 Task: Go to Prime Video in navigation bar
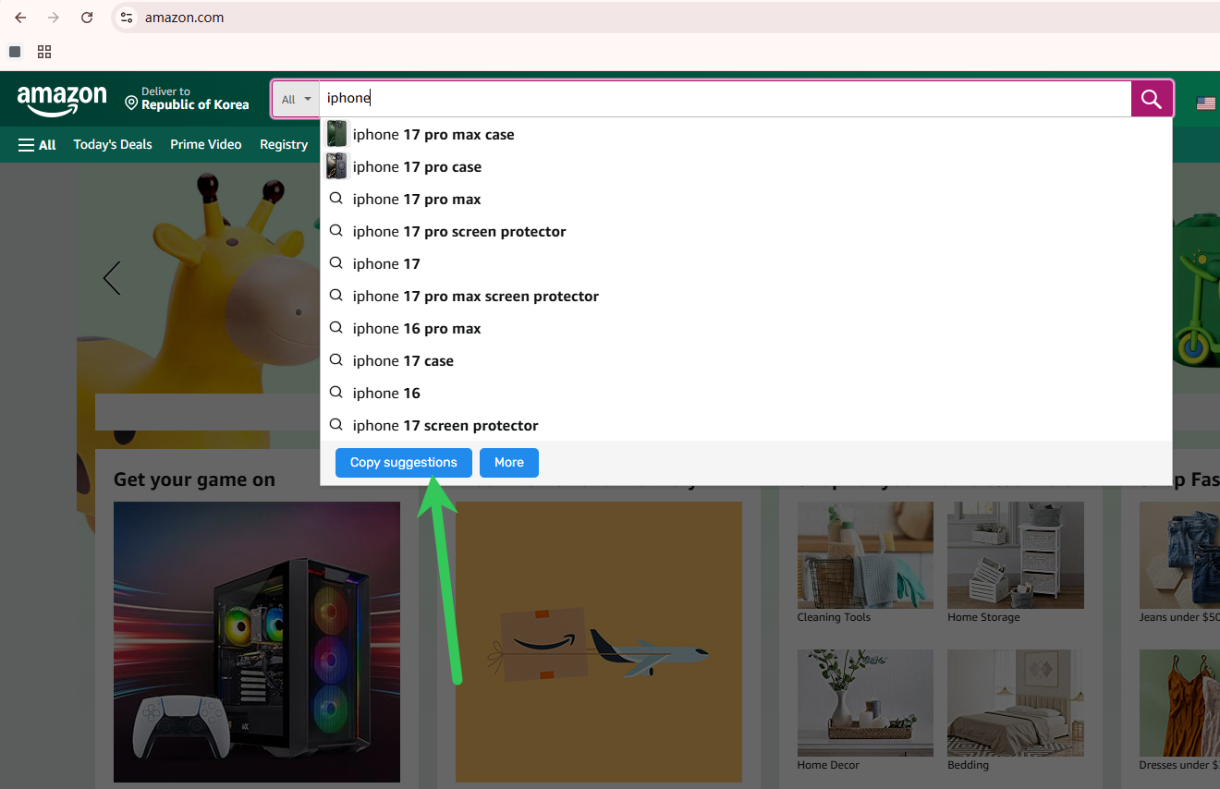(x=205, y=145)
